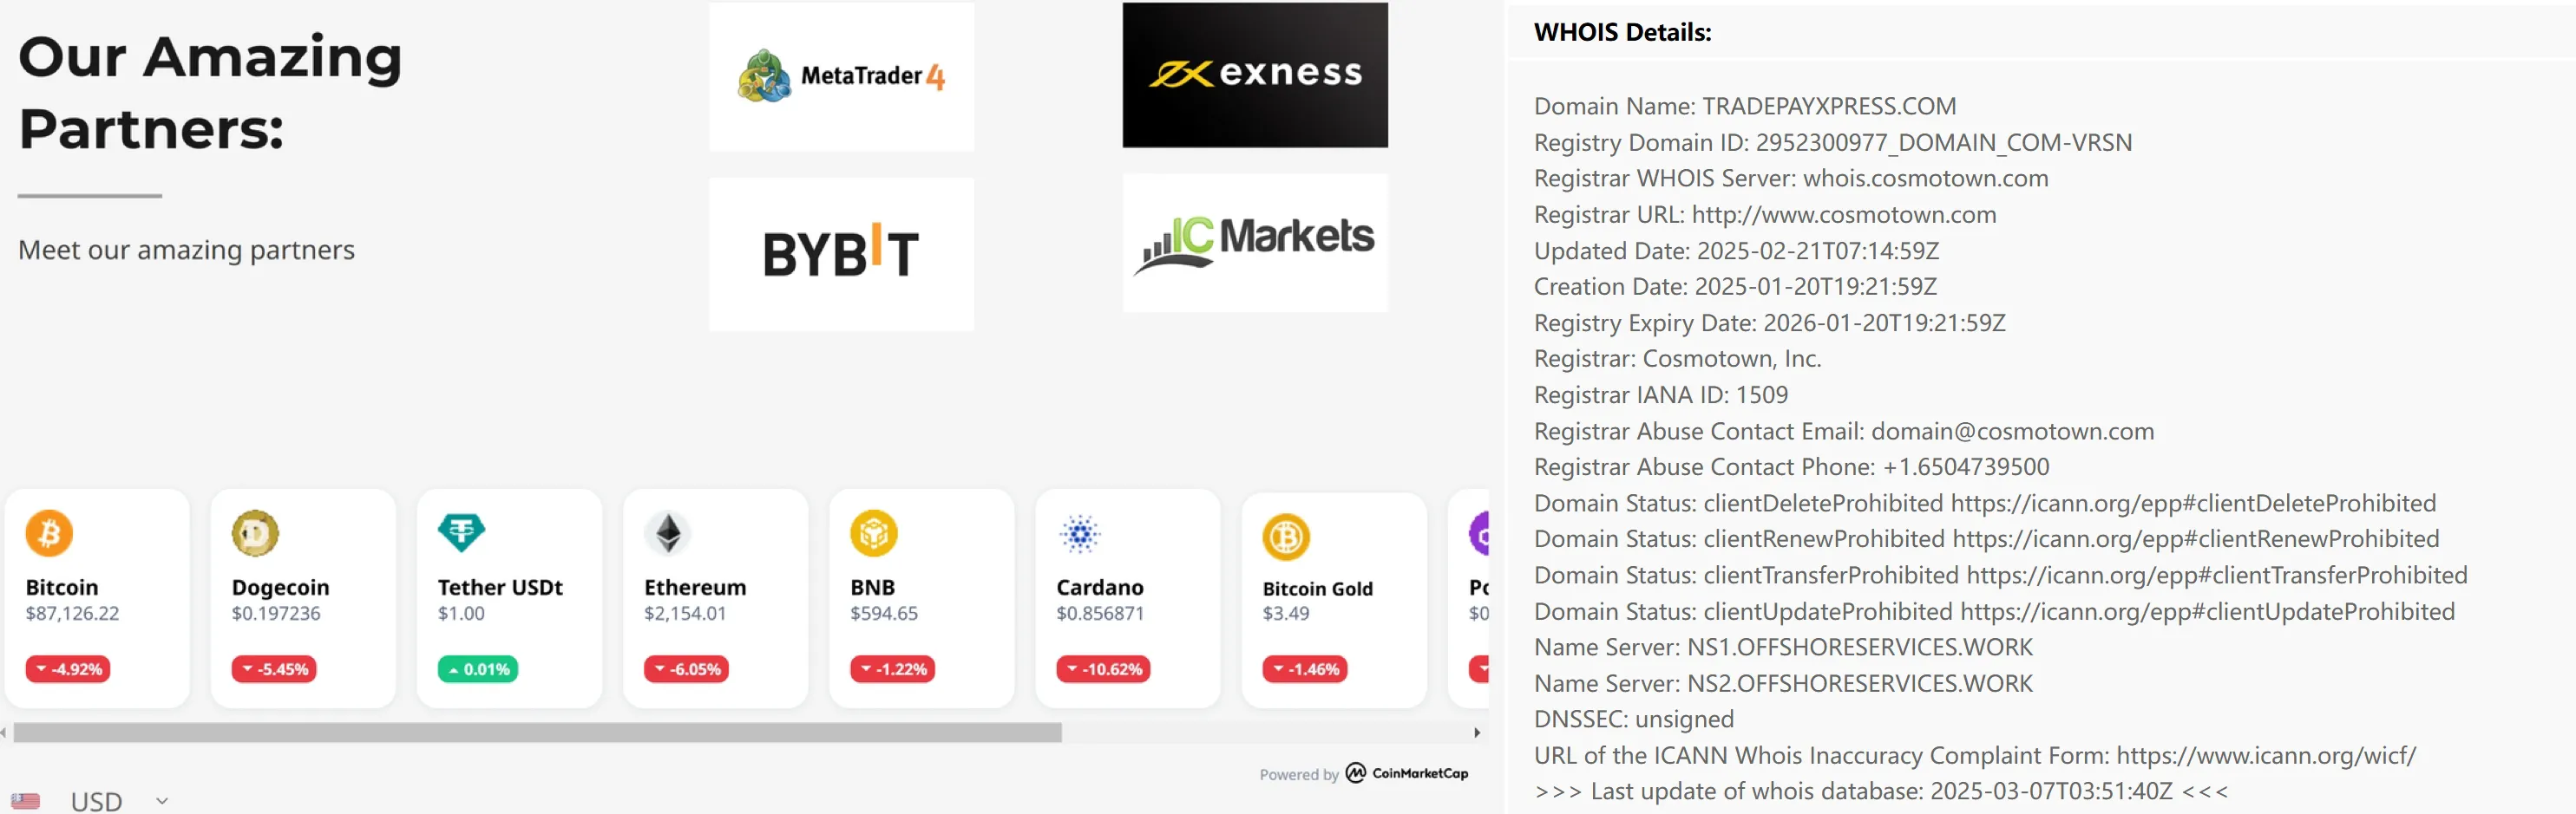Image resolution: width=2576 pixels, height=814 pixels.
Task: Click the US flag currency icon
Action: [x=26, y=801]
